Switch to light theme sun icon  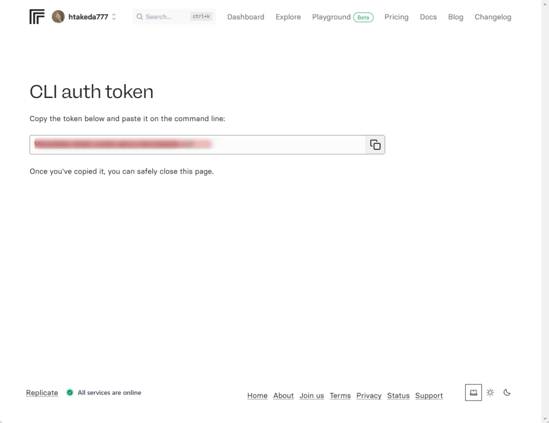point(490,392)
